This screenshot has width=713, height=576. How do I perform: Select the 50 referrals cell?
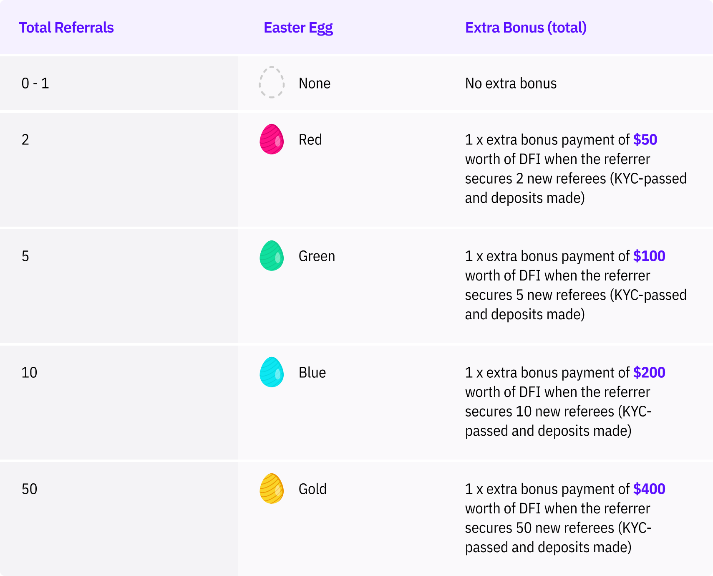30,489
